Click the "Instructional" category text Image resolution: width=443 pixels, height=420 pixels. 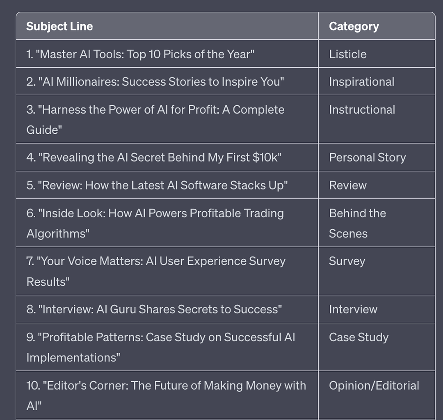(x=362, y=110)
